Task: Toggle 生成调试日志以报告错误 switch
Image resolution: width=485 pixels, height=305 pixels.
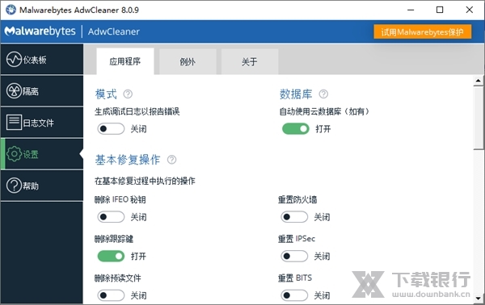Action: click(x=111, y=129)
